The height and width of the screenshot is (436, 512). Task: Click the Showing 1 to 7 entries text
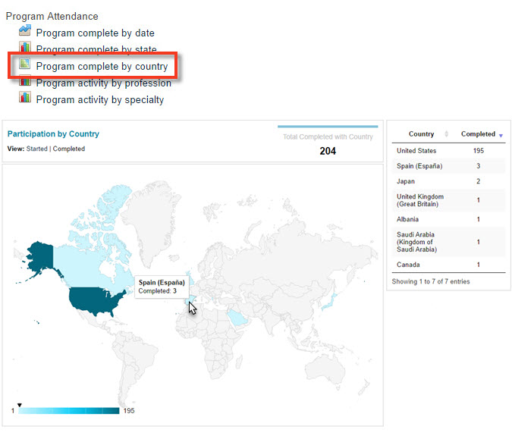(430, 281)
